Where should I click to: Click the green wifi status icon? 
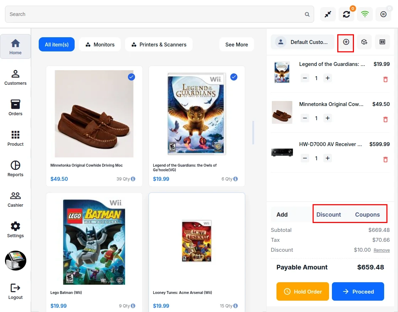pyautogui.click(x=365, y=14)
